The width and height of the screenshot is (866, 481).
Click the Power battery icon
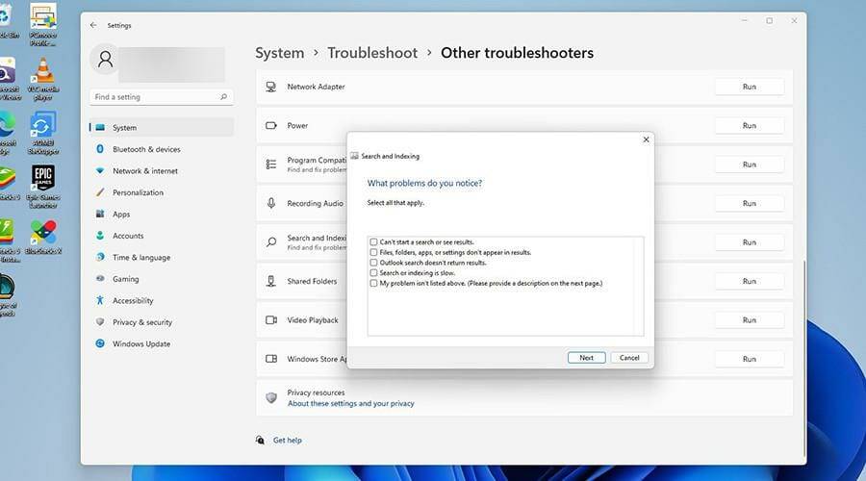[x=271, y=126]
